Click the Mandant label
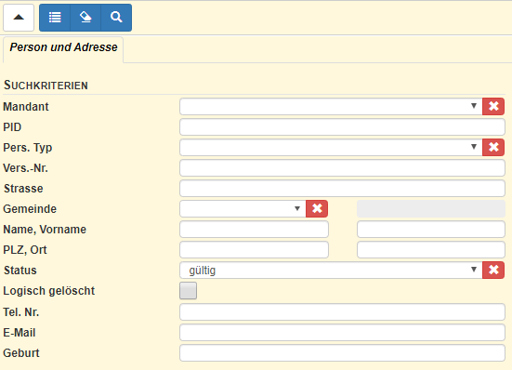512x370 pixels. 26,107
